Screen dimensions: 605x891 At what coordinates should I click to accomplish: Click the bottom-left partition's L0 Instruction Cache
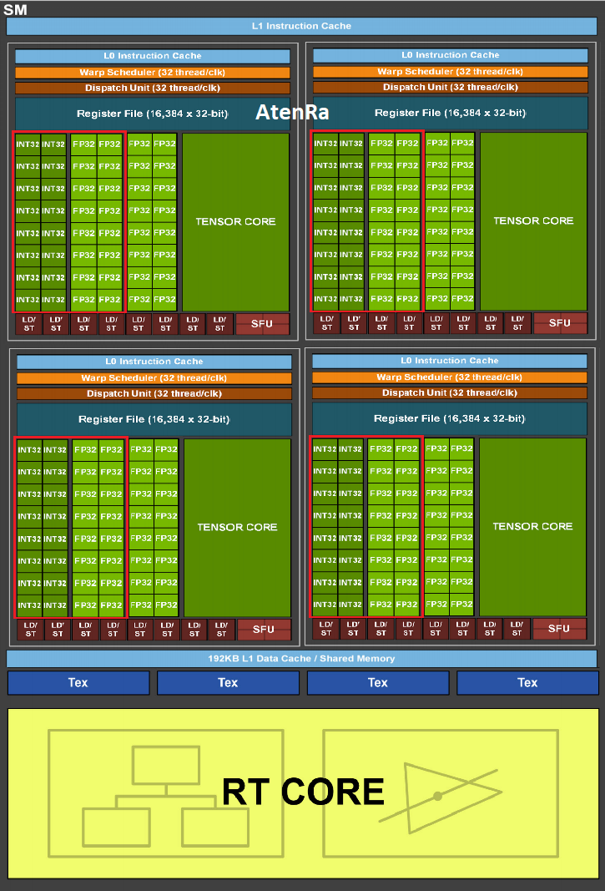pos(154,362)
